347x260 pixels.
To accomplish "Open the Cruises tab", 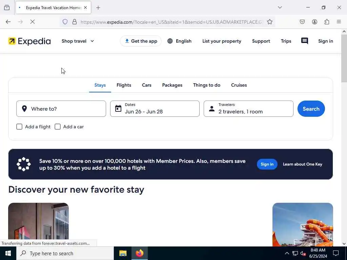I will 239,85.
